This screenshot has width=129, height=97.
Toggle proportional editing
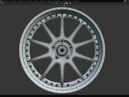pos(70,3)
